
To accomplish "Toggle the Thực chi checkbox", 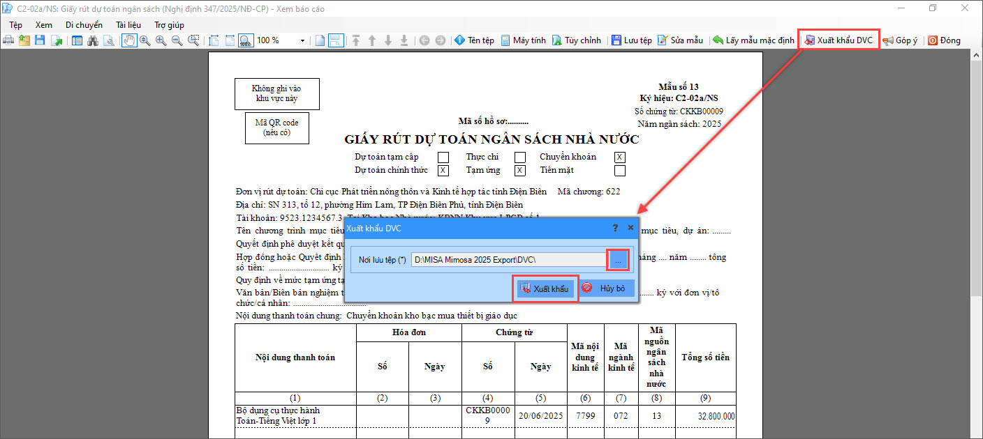I will pyautogui.click(x=519, y=157).
